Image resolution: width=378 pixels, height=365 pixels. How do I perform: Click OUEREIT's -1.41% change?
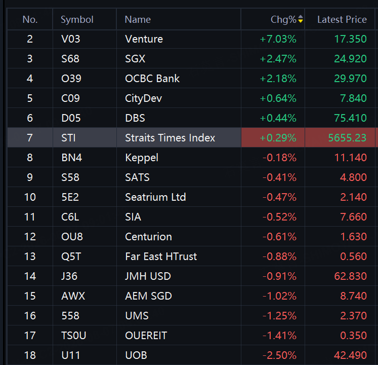pyautogui.click(x=279, y=336)
